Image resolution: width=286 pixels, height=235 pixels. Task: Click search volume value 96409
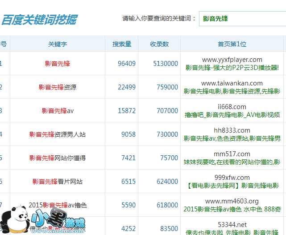127,64
